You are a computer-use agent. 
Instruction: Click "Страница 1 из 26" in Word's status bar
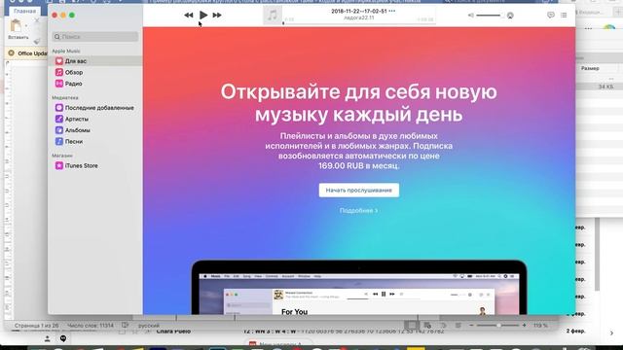(37, 326)
